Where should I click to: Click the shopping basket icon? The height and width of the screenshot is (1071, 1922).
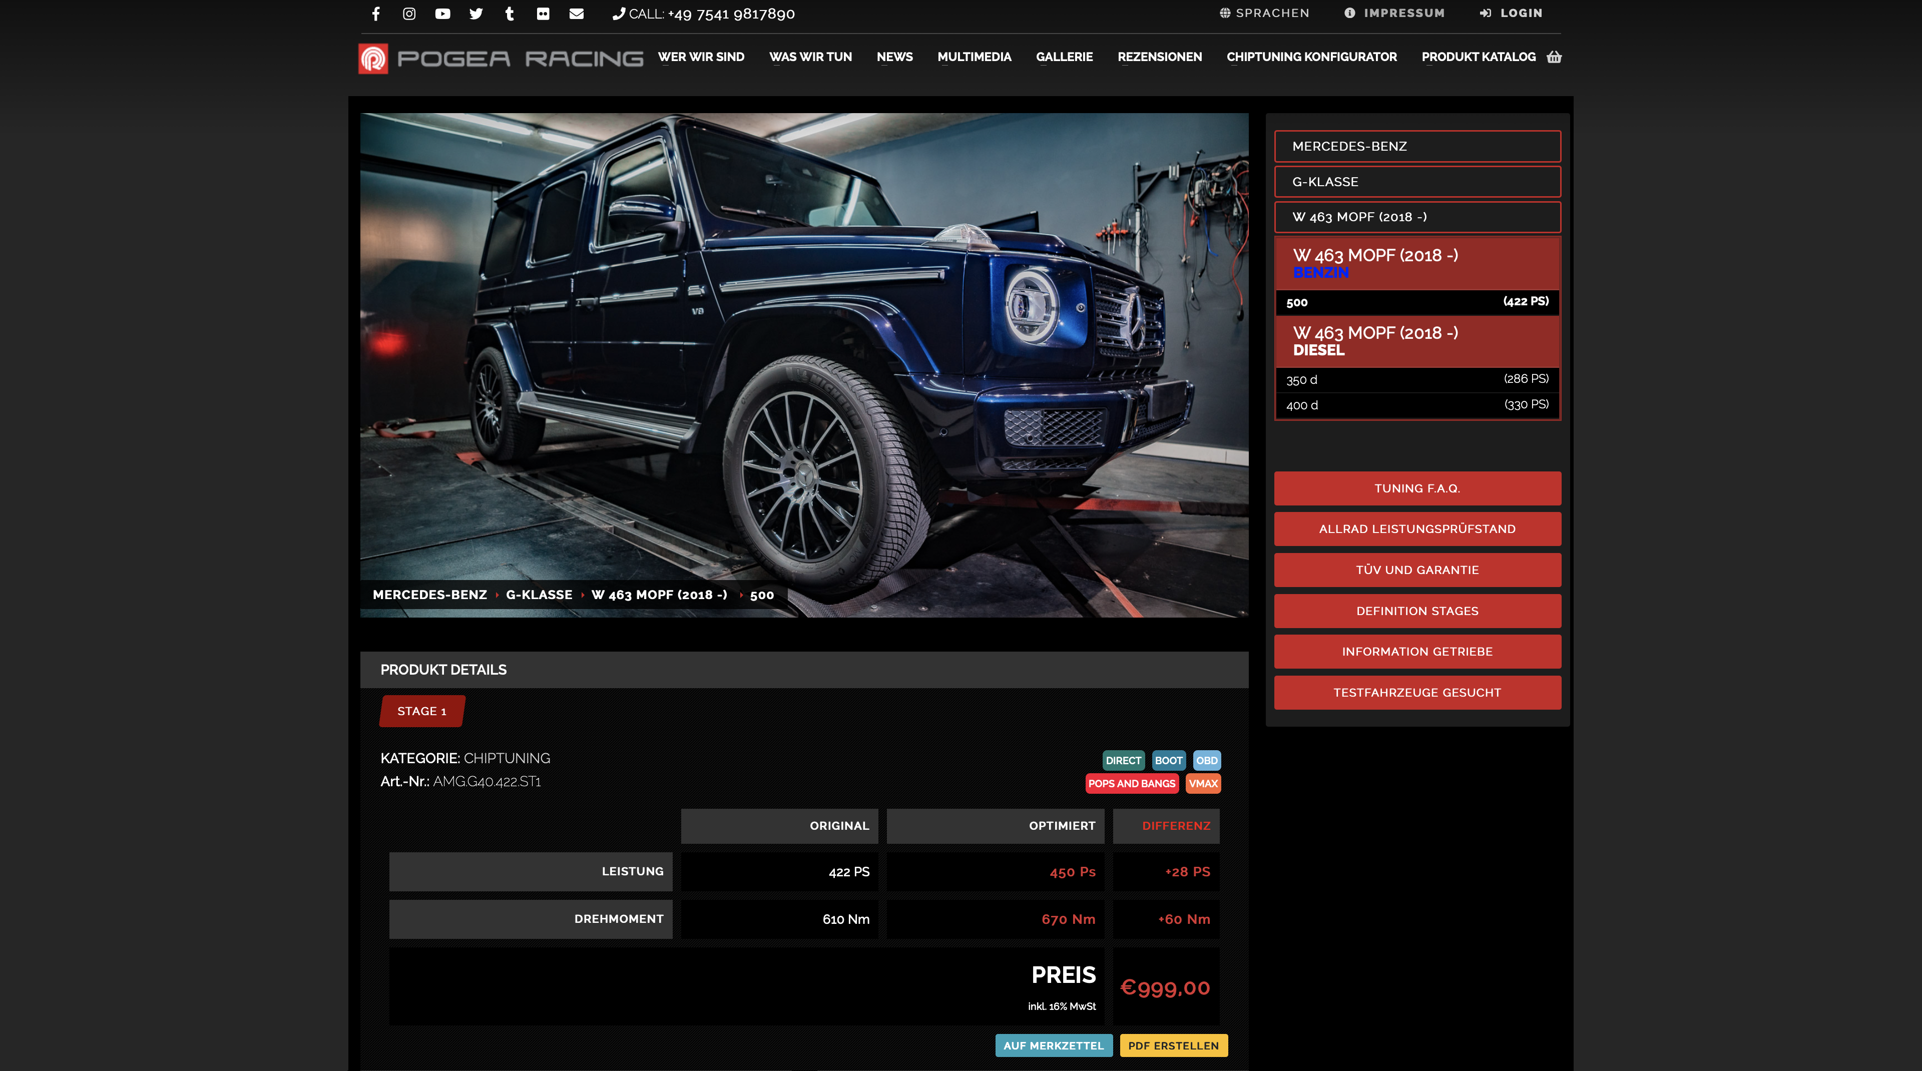point(1554,57)
